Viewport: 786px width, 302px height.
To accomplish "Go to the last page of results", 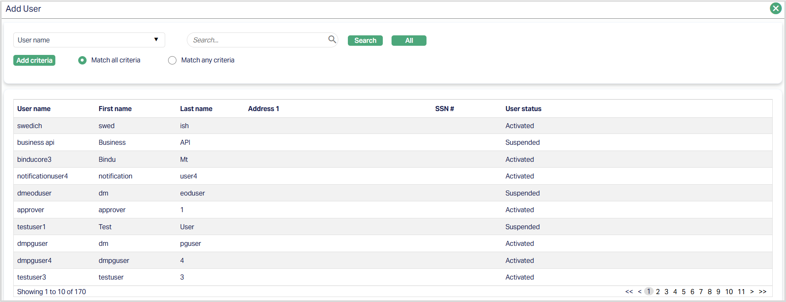I will [762, 292].
